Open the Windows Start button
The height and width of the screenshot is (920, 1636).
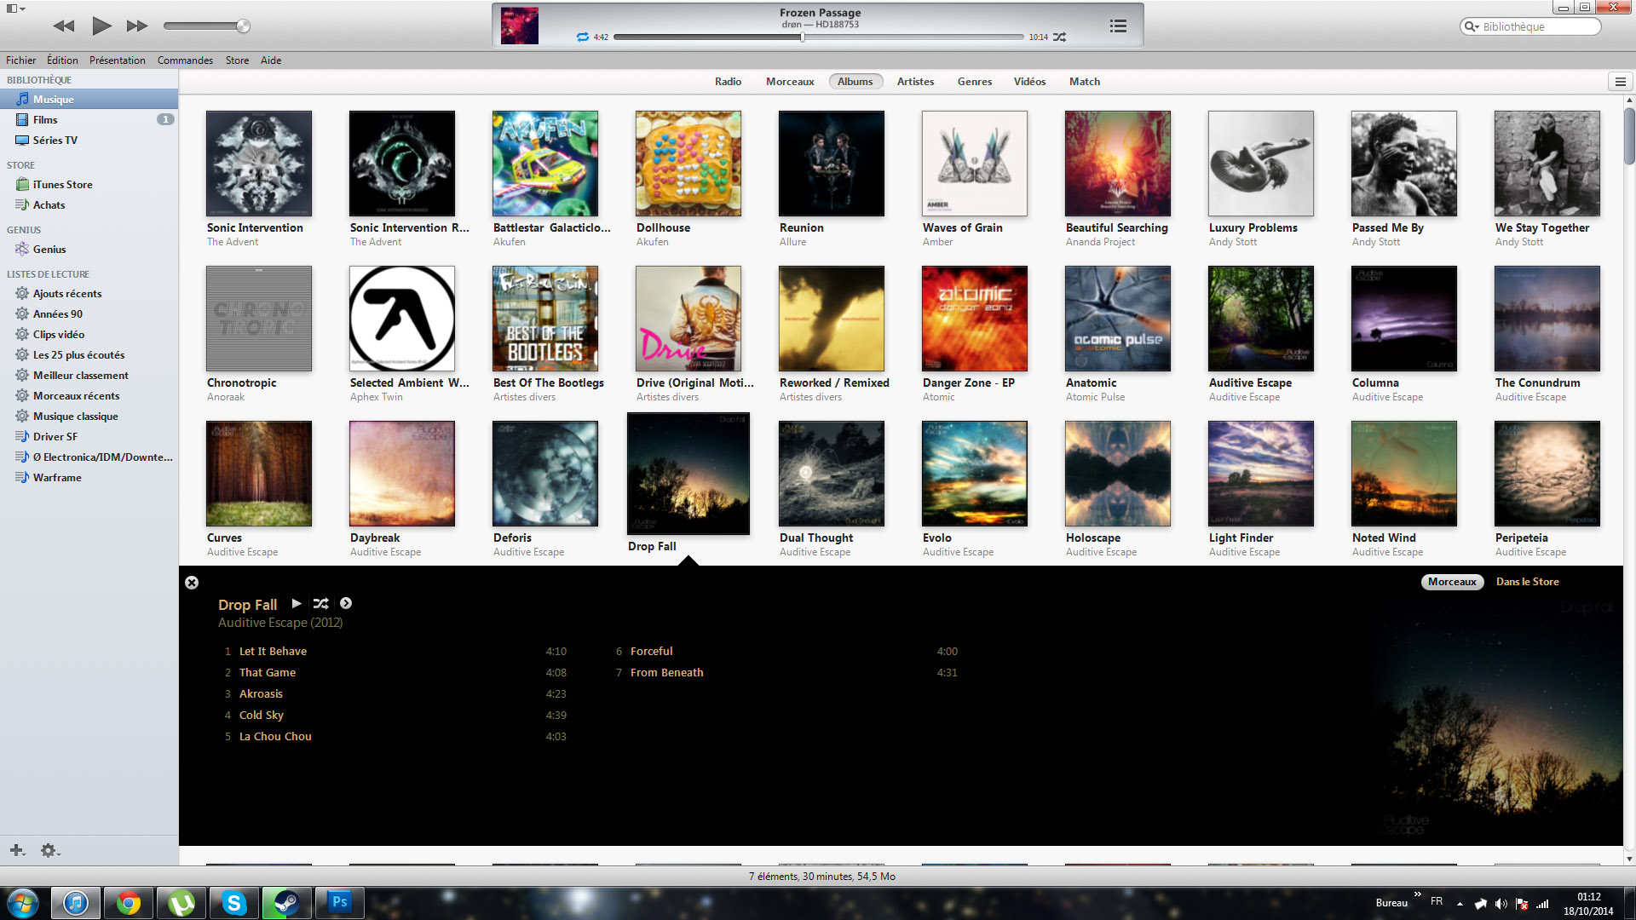coord(23,903)
